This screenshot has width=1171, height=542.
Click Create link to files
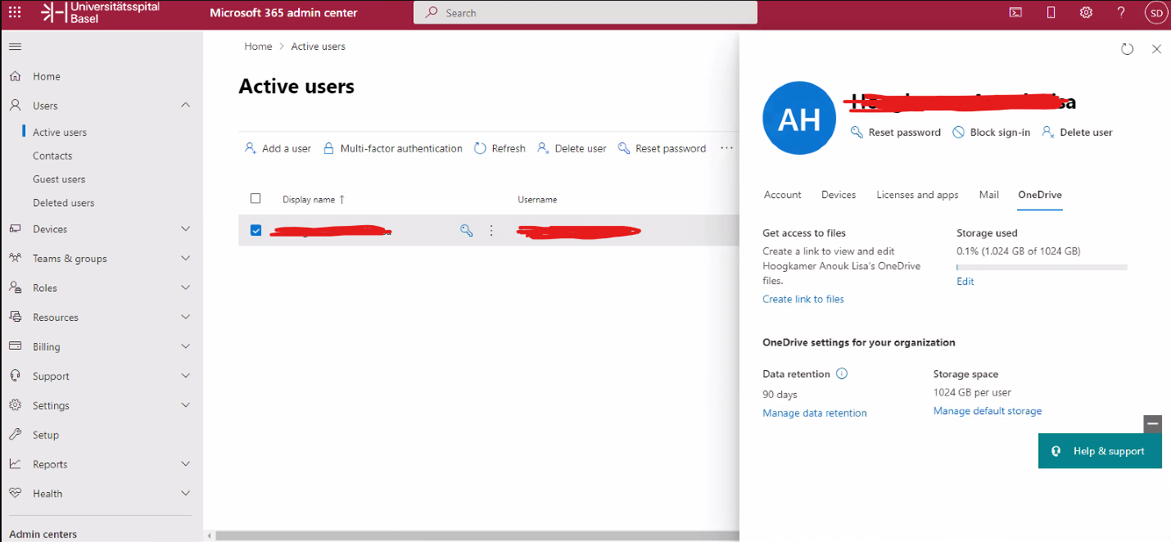pyautogui.click(x=803, y=300)
